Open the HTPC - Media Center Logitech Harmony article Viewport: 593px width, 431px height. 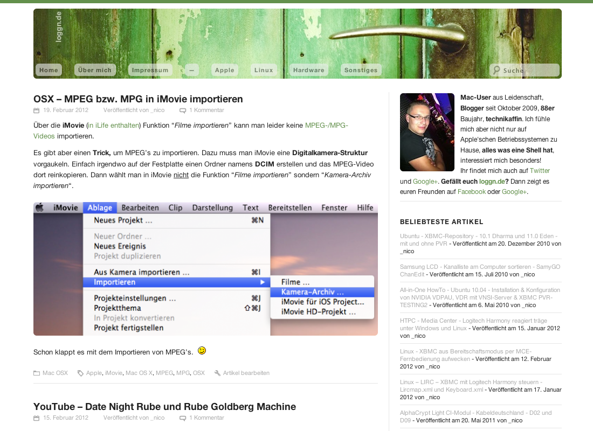click(x=473, y=324)
